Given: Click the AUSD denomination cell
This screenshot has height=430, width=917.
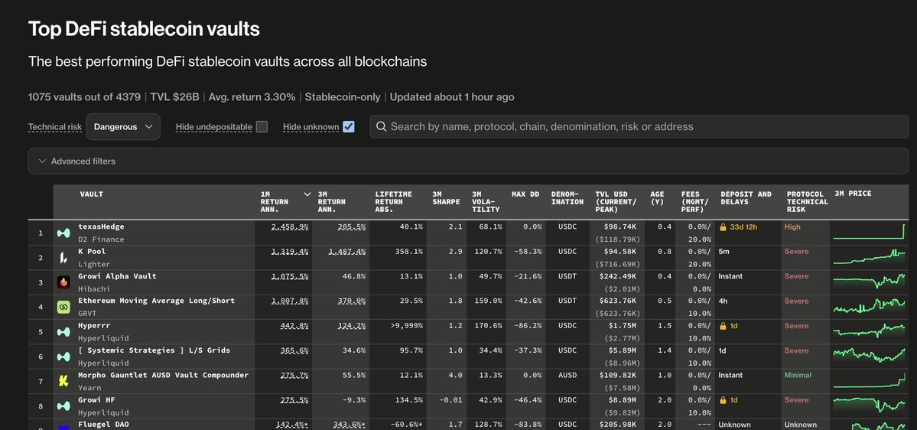Looking at the screenshot, I should coord(567,375).
